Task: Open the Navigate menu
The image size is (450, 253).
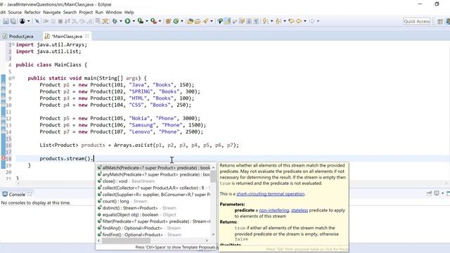Action: 52,13
